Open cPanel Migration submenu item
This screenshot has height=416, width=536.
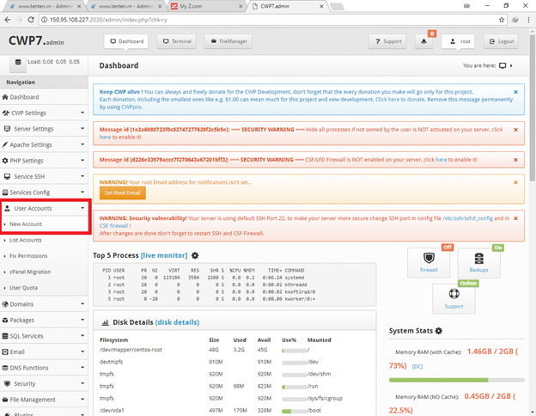[x=30, y=272]
